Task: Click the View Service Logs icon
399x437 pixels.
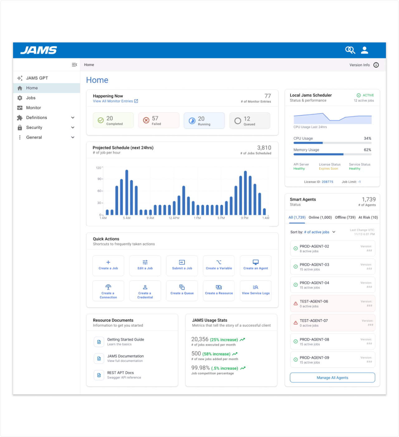Action: coord(255,287)
